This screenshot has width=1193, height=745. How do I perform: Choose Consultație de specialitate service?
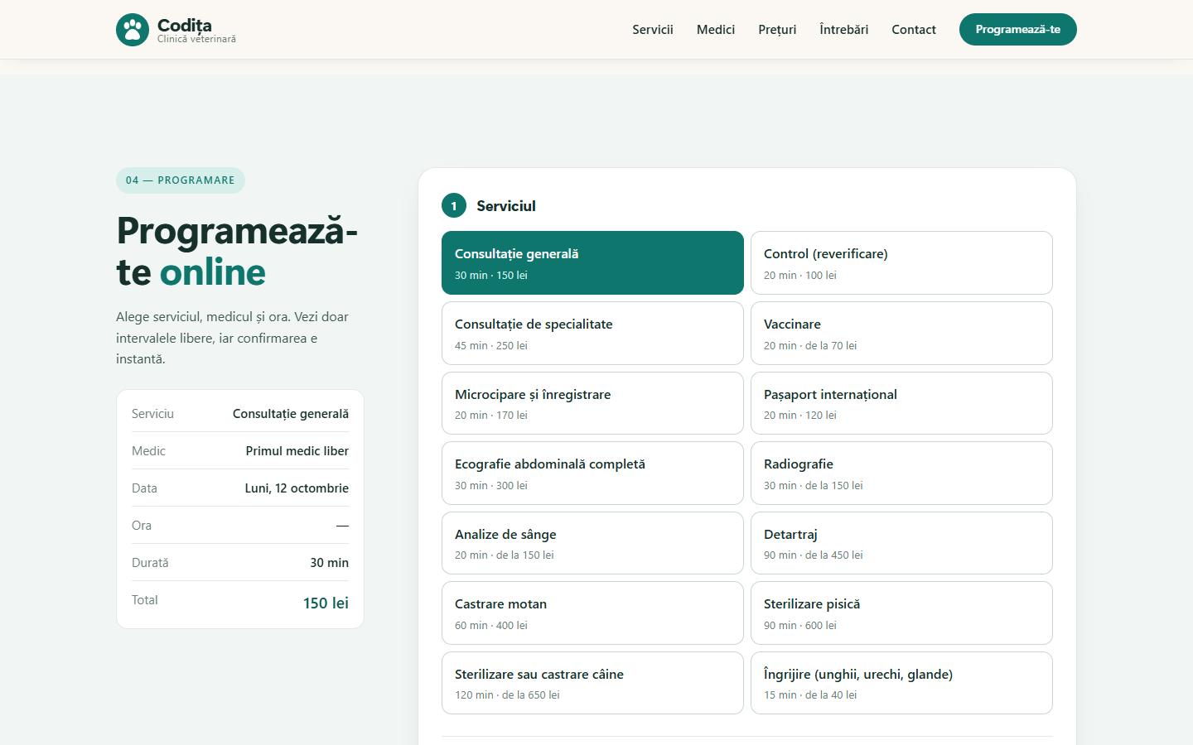click(592, 334)
